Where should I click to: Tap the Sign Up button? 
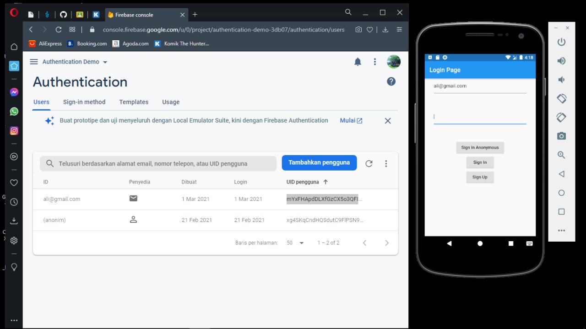[480, 177]
